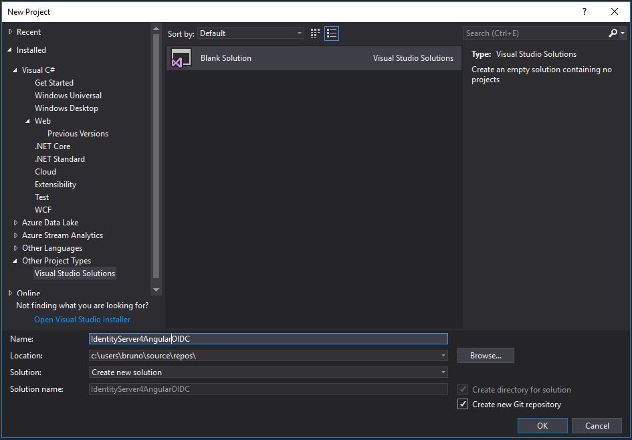The height and width of the screenshot is (440, 632).
Task: Open the Sort by Default dropdown
Action: 250,33
